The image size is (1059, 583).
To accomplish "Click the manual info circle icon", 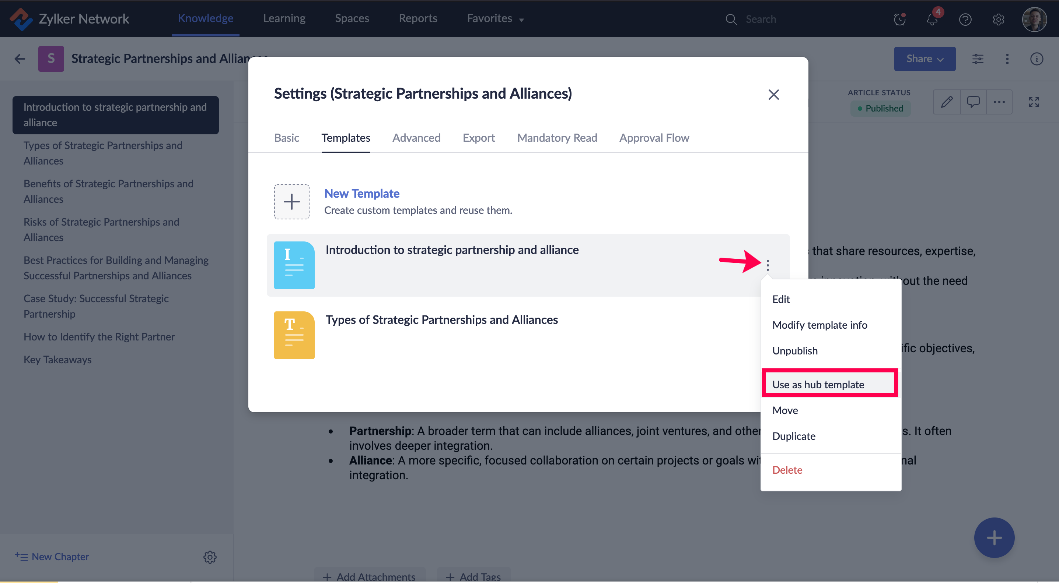I will tap(1037, 59).
